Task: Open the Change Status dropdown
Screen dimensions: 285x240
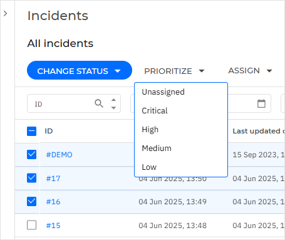Action: [80, 70]
